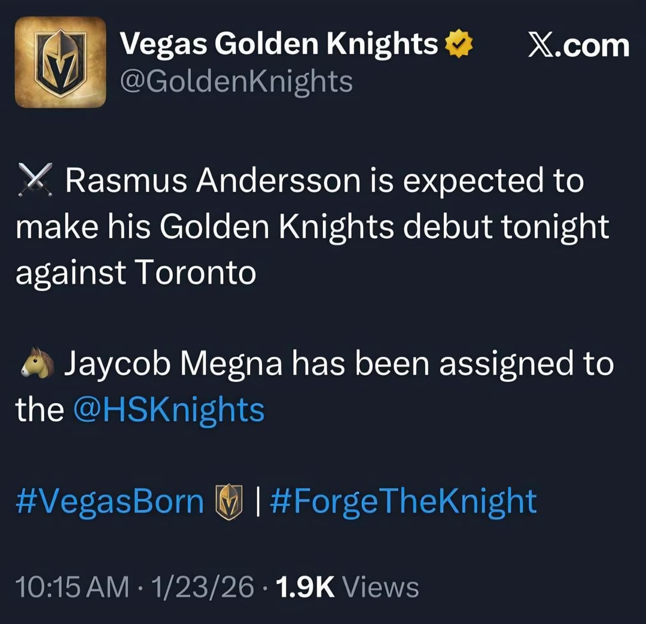Image resolution: width=646 pixels, height=624 pixels.
Task: Click the gold verified checkmark badge
Action: tap(459, 45)
